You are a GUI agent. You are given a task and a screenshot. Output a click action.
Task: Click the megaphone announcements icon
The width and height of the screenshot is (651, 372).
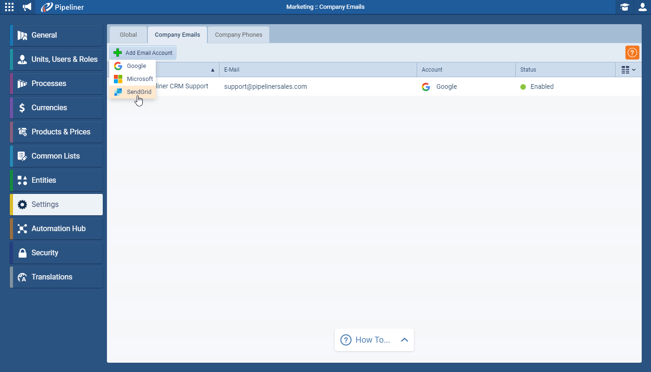(x=27, y=7)
